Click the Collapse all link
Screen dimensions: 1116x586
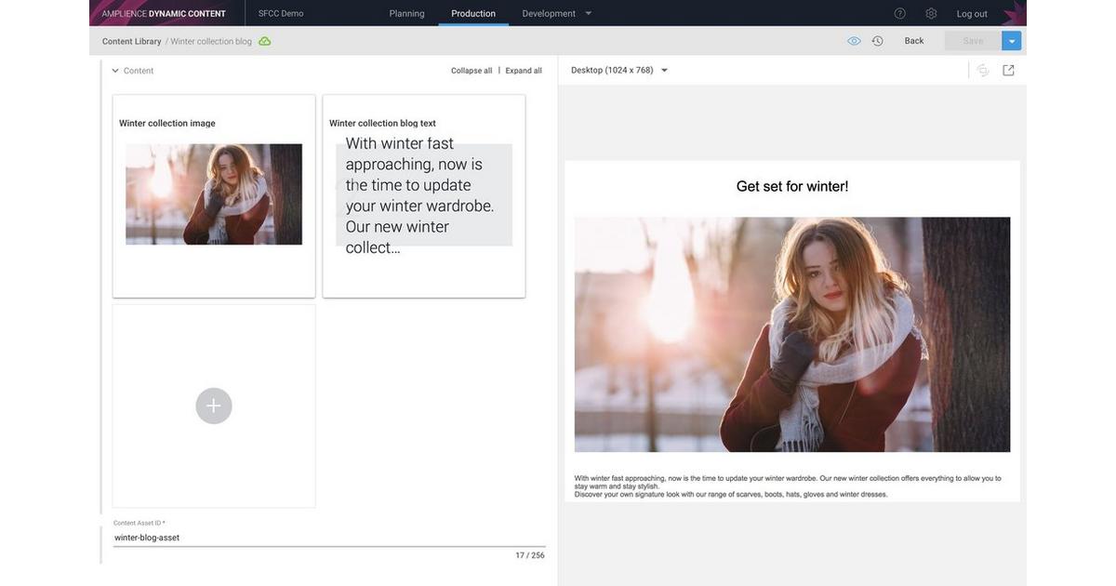pyautogui.click(x=472, y=71)
